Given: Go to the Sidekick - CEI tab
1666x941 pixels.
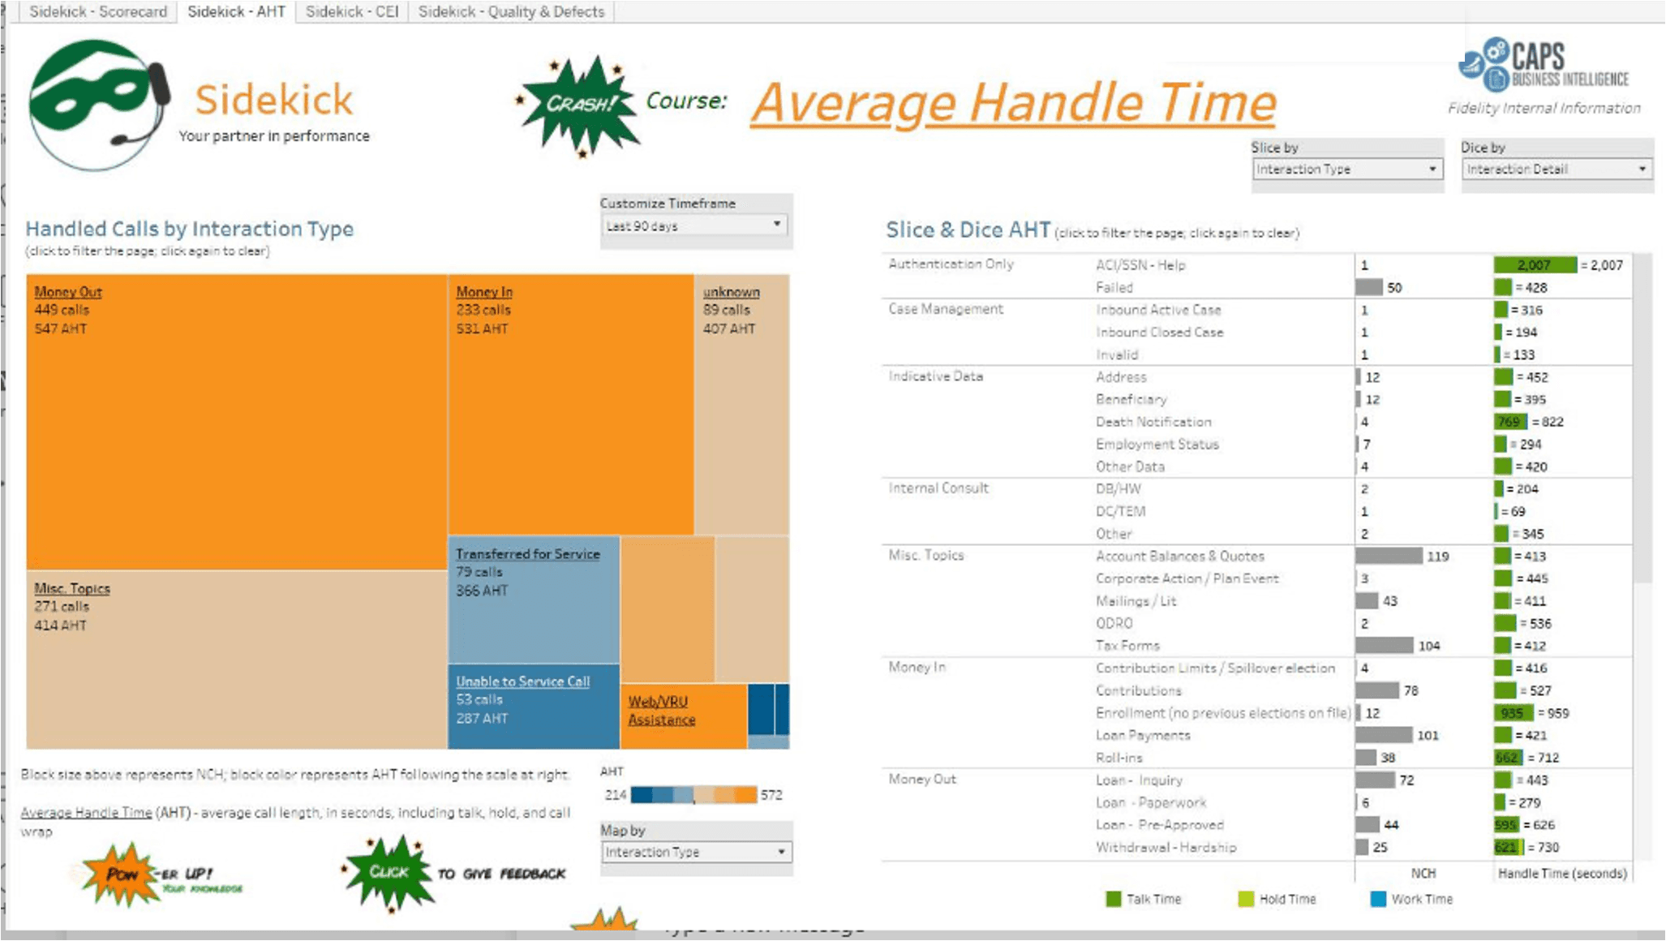Looking at the screenshot, I should click(x=351, y=11).
